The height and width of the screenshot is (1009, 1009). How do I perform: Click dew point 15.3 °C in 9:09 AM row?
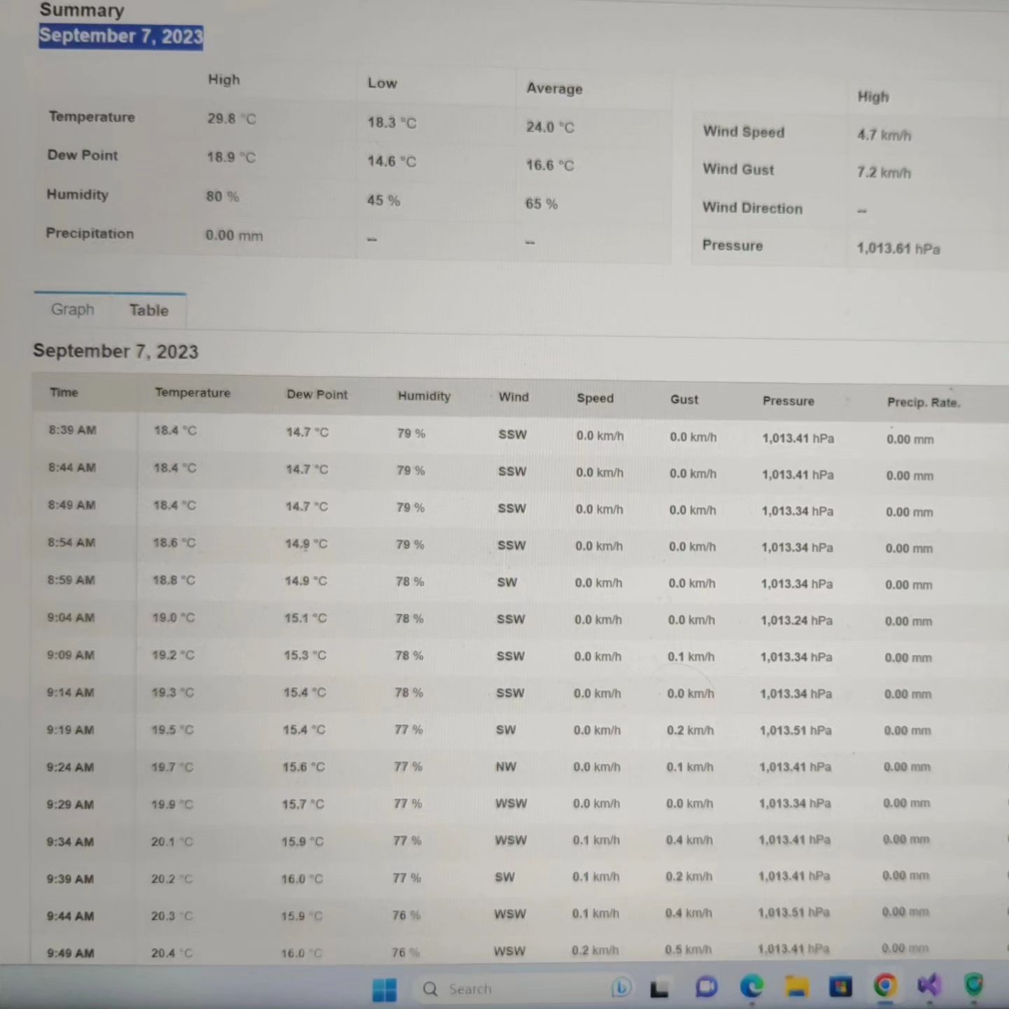point(305,655)
